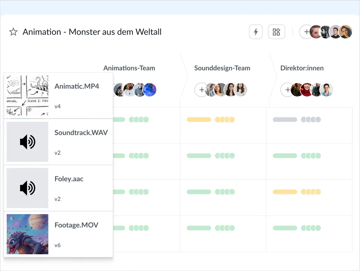Select the Footage.MOV file name

coord(76,225)
